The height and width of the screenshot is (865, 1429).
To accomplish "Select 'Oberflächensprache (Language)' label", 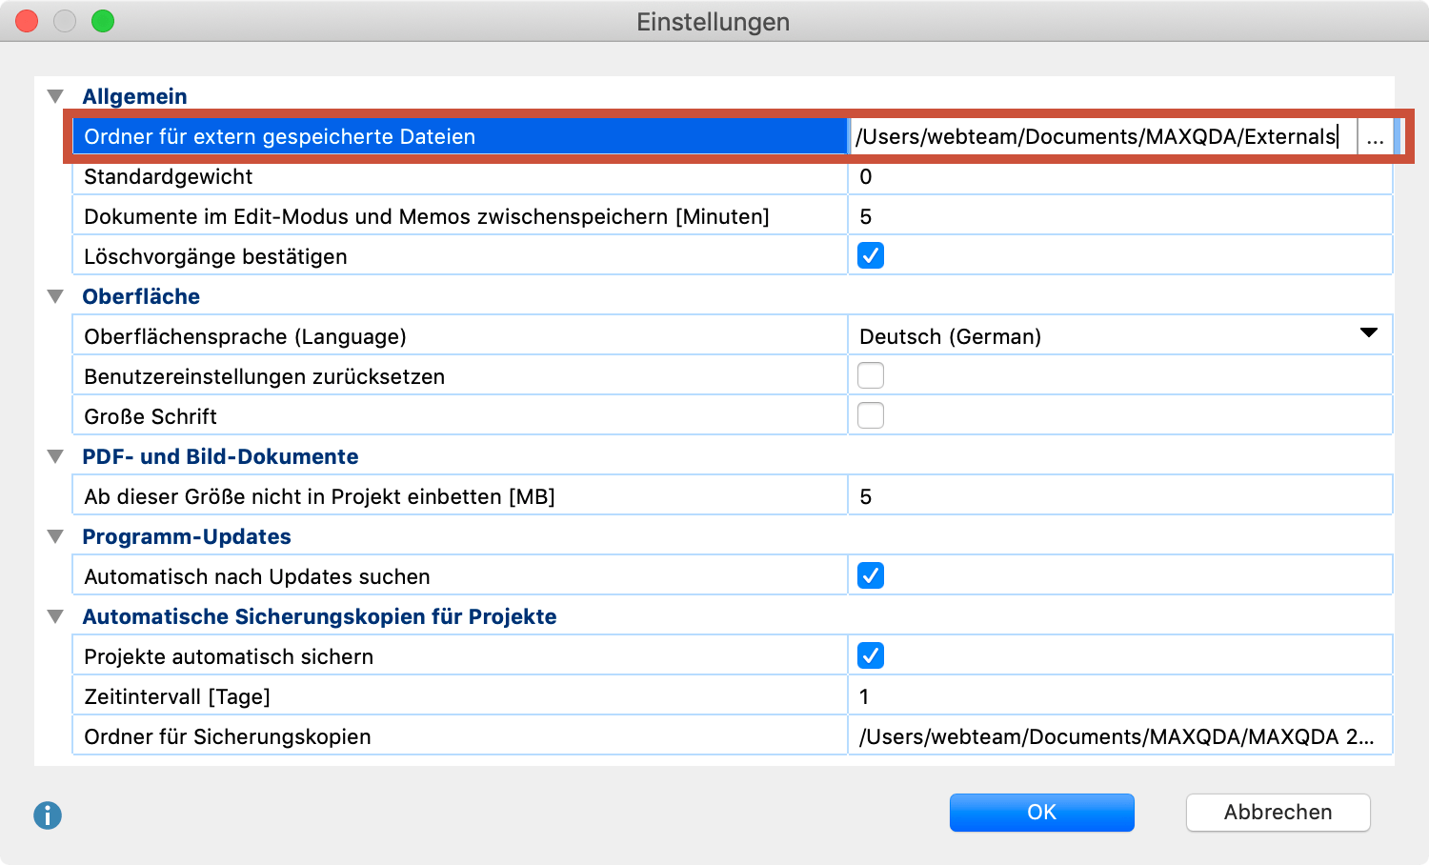I will [245, 337].
